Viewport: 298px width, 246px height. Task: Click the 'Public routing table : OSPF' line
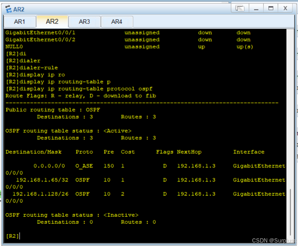53,110
